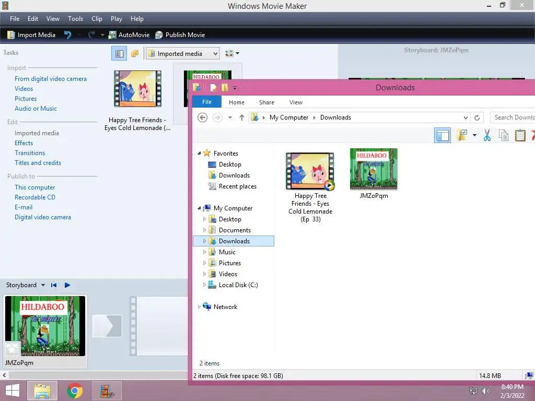535x401 pixels.
Task: Click the rewind storyboard button
Action: [54, 285]
